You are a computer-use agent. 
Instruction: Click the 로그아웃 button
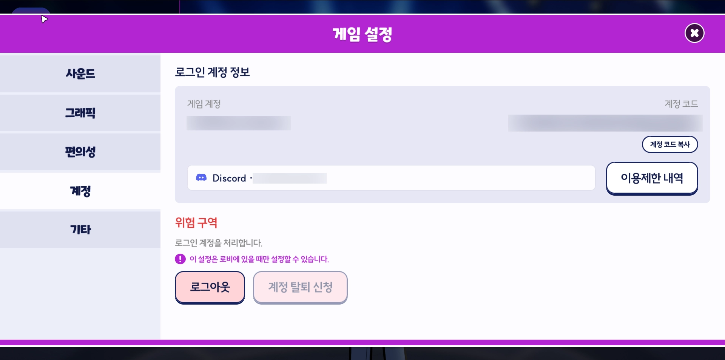click(210, 287)
